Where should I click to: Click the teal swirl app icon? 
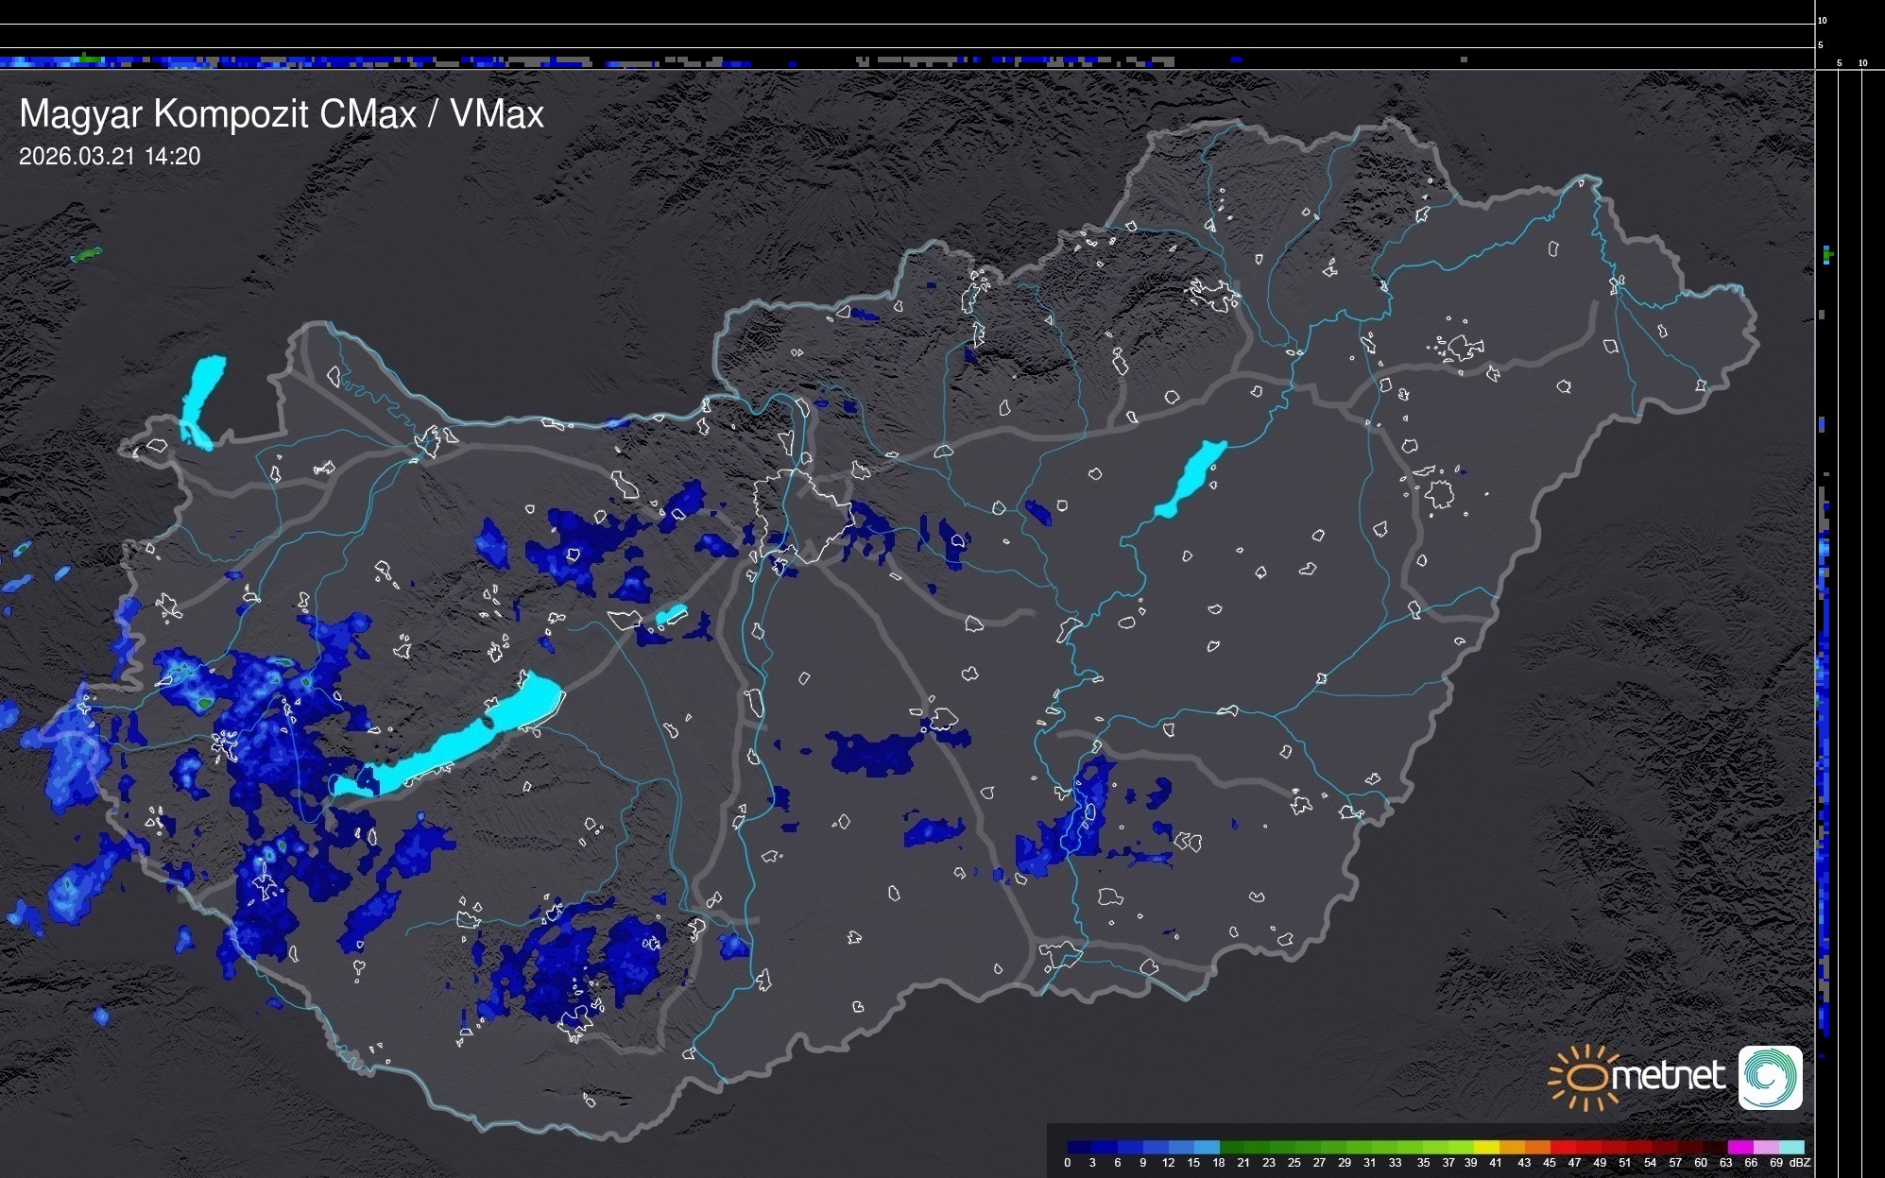point(1770,1077)
